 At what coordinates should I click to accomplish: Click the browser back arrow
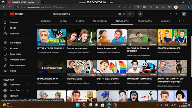(4, 7)
